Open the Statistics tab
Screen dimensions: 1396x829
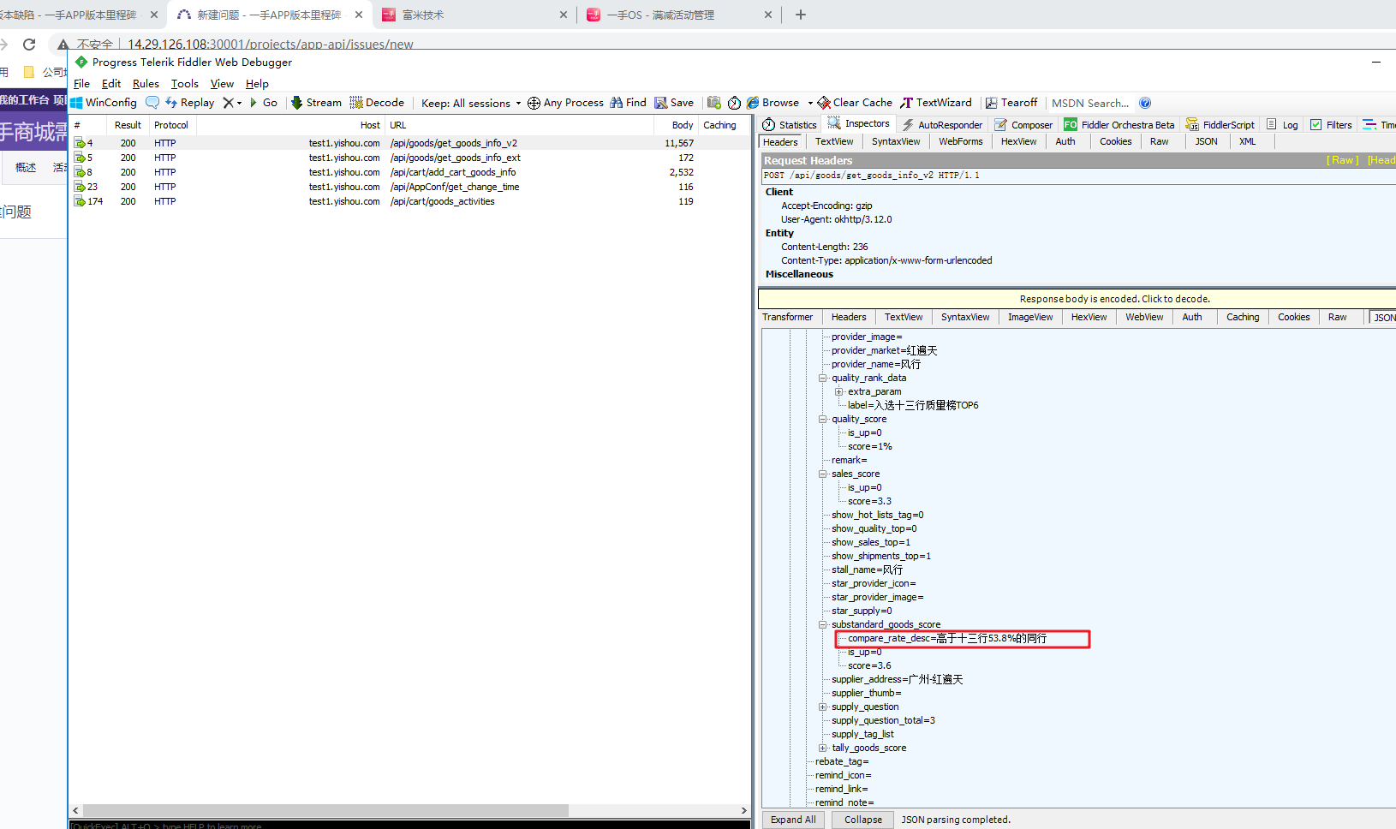tap(790, 125)
